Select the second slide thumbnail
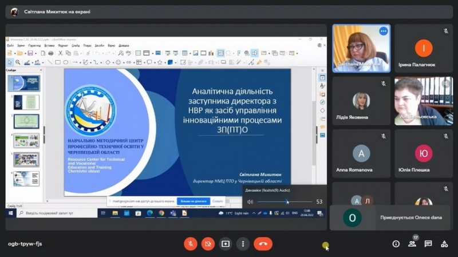 (26, 102)
